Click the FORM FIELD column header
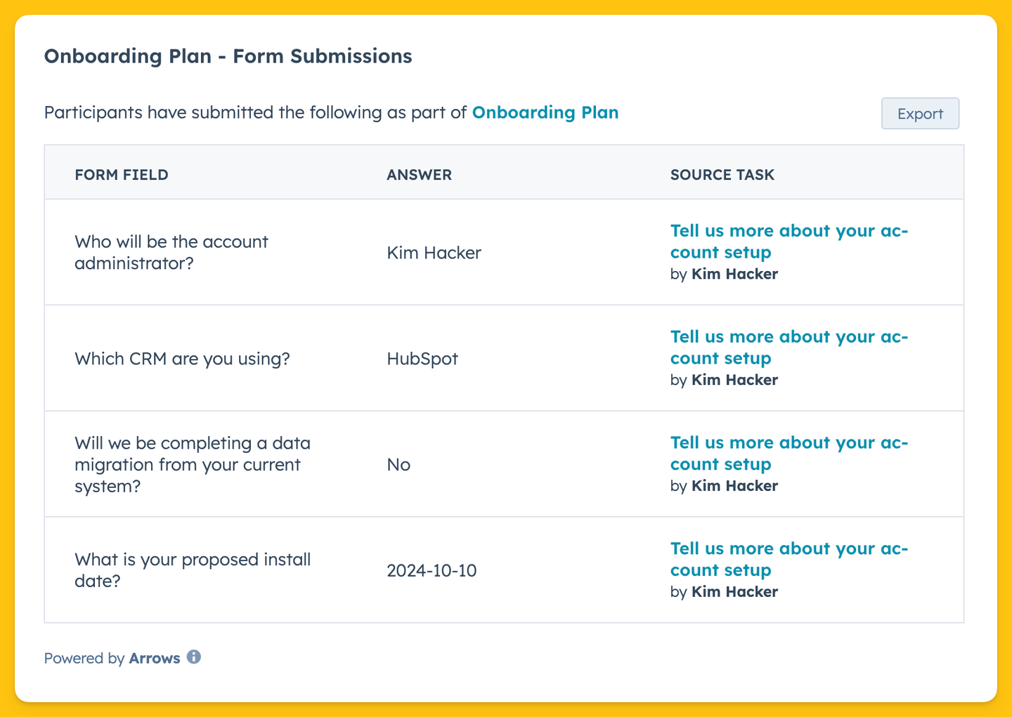The width and height of the screenshot is (1012, 717). tap(122, 175)
